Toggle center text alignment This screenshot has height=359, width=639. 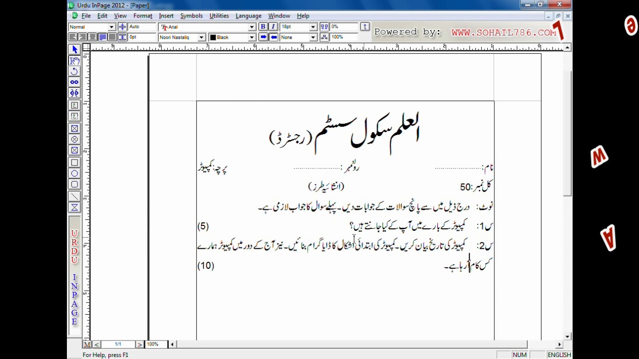[82, 37]
